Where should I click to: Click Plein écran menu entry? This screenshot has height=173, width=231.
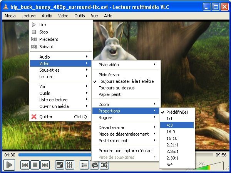click(109, 75)
